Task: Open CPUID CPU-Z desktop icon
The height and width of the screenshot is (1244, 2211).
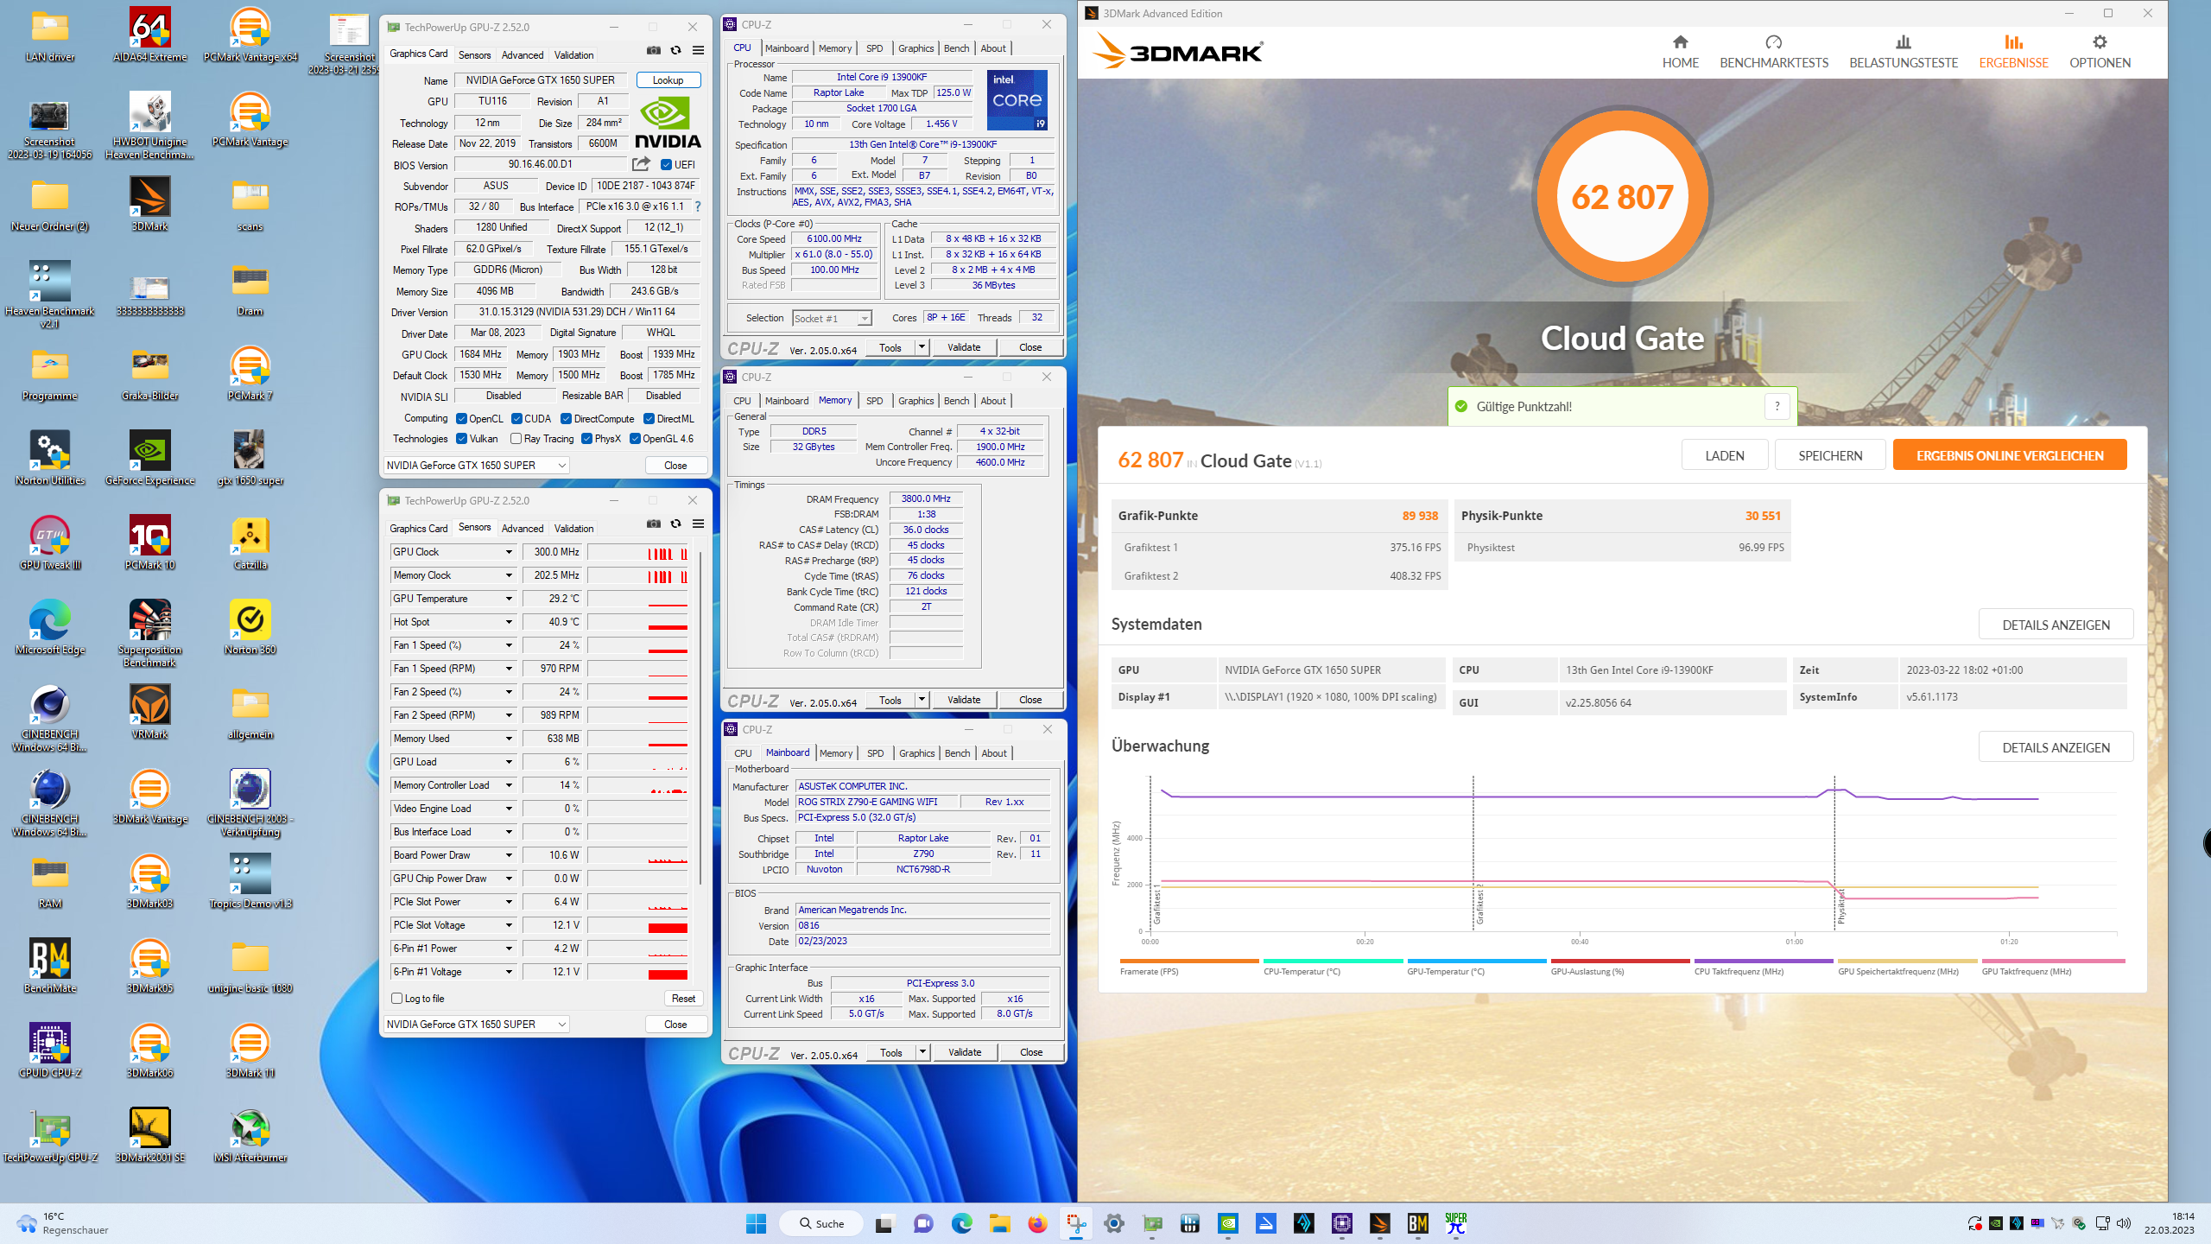Action: 50,1050
